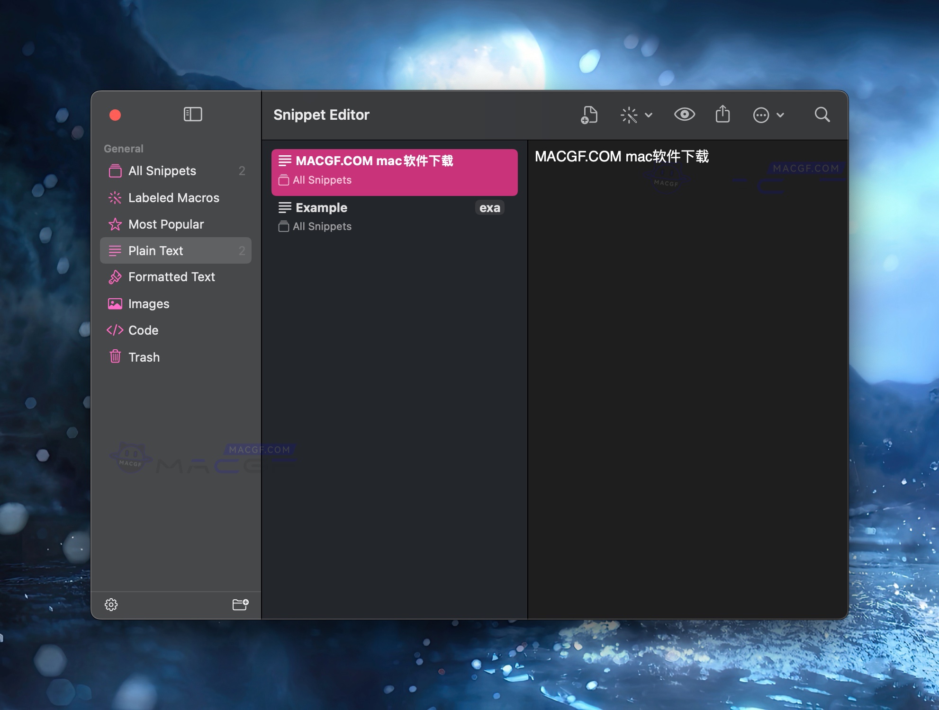Viewport: 939px width, 710px height.
Task: Open Labeled Macros category
Action: [173, 198]
